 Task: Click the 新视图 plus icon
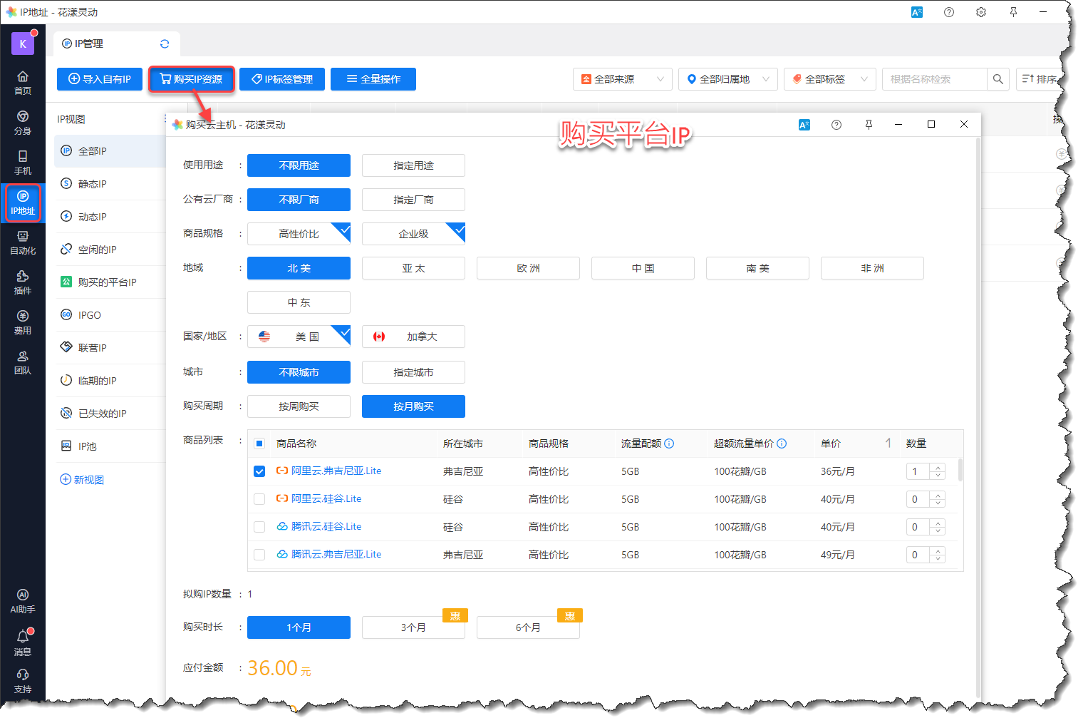pyautogui.click(x=66, y=479)
